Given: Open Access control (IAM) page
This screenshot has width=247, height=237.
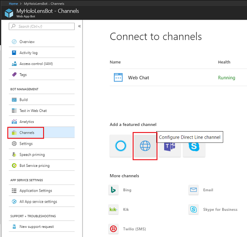Looking at the screenshot, I should [41, 64].
